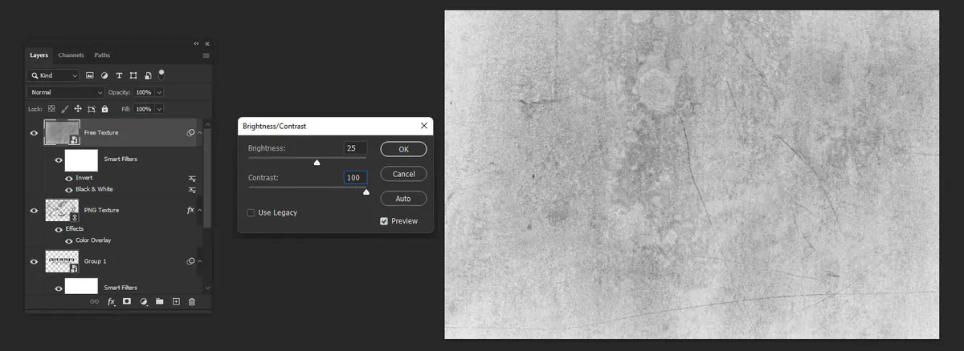Viewport: 964px width, 351px height.
Task: Lock transparent pixels icon
Action: (x=51, y=108)
